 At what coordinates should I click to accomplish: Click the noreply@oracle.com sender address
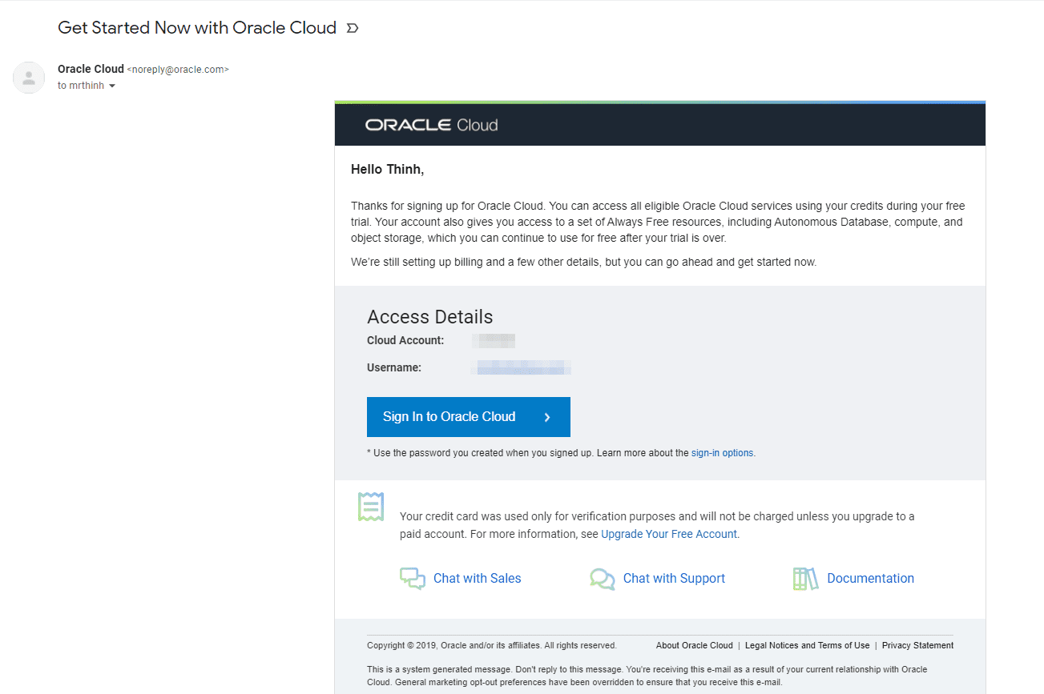pyautogui.click(x=178, y=70)
